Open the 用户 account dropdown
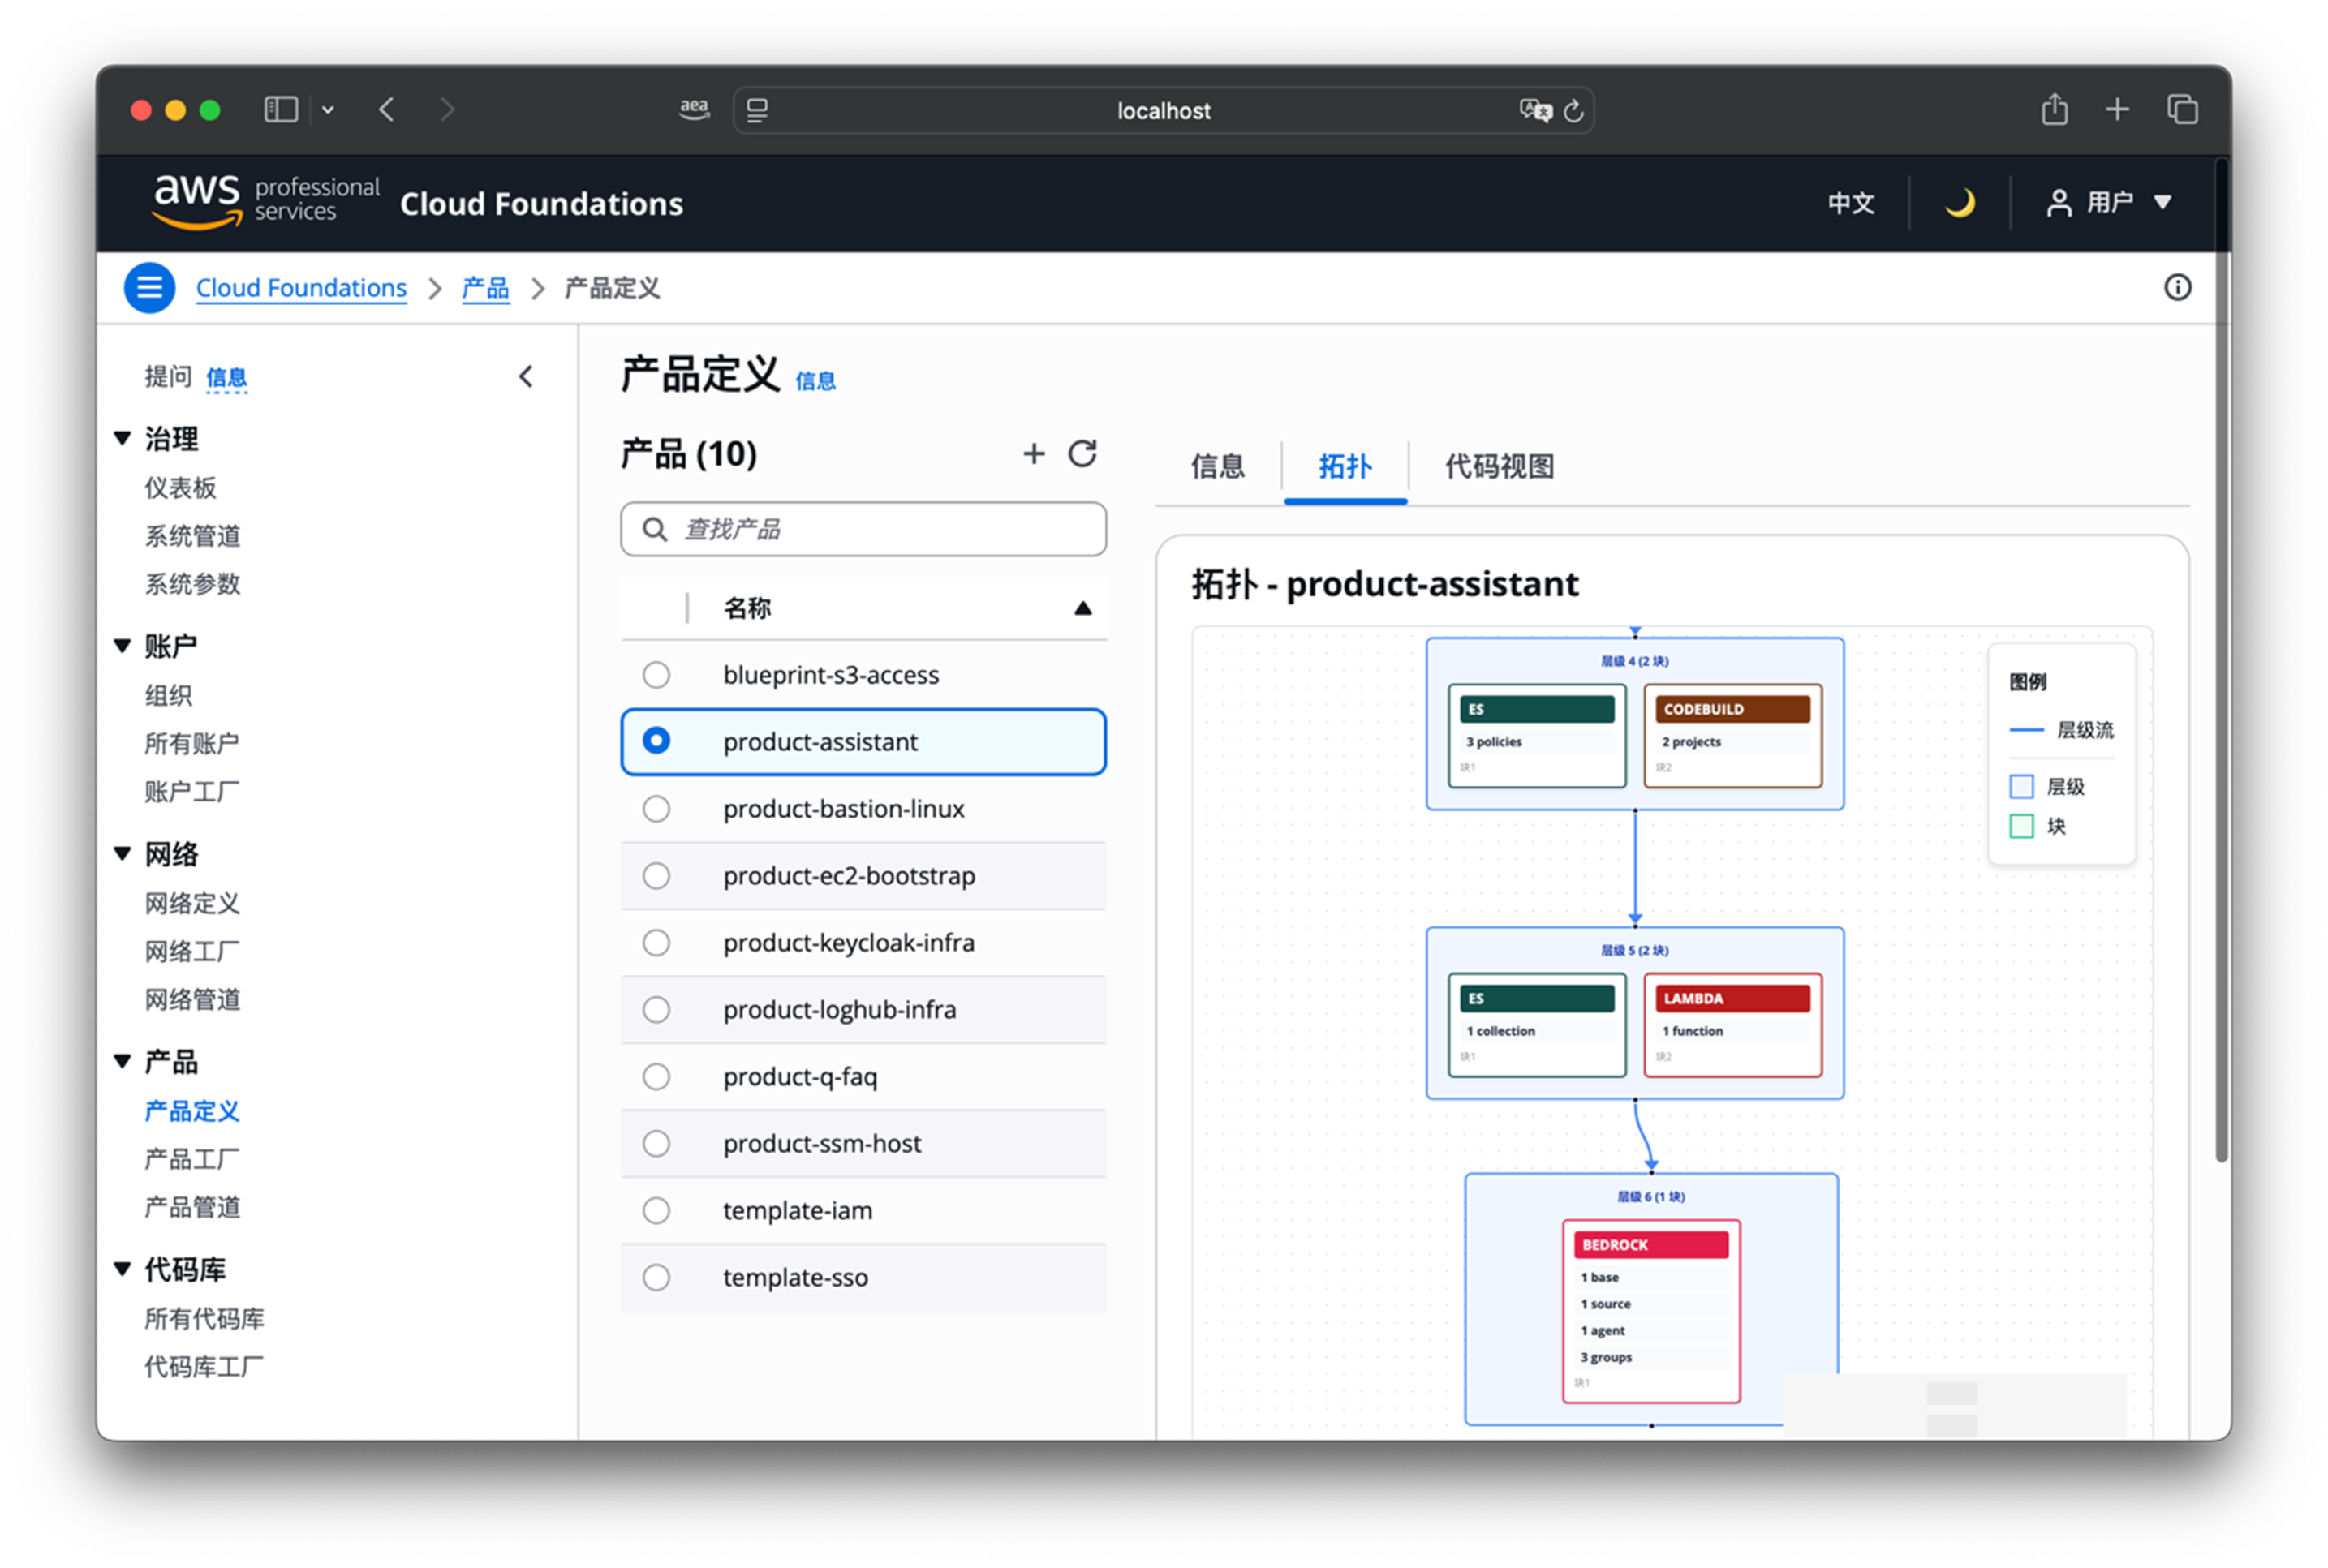 (2109, 203)
